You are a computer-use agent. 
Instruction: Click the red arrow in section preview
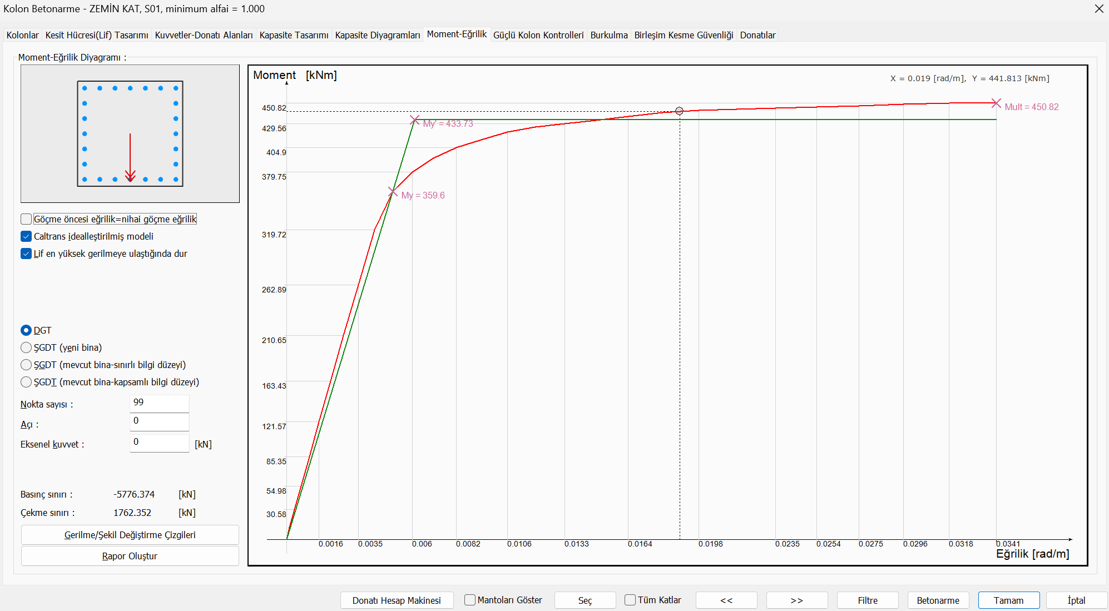tap(130, 158)
